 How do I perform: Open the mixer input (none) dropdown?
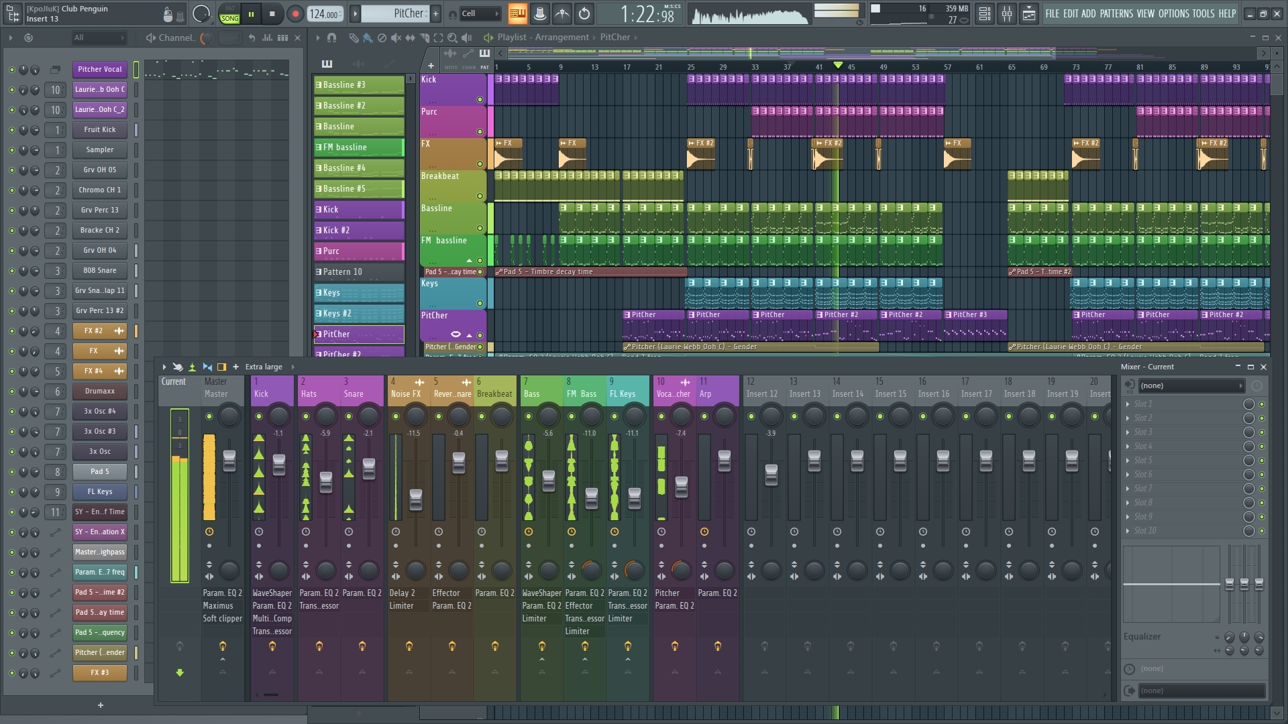[1191, 385]
